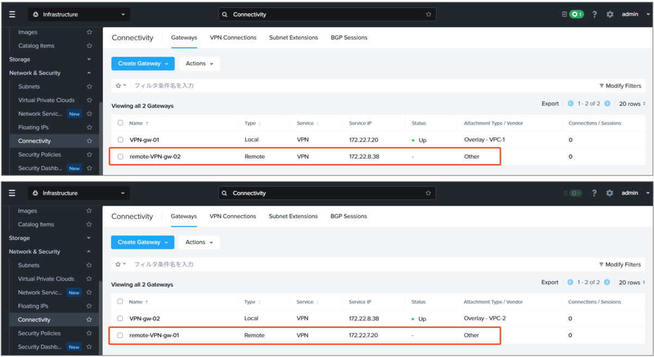The height and width of the screenshot is (357, 654).
Task: Tick the remote-VPN-gw-02 row checkbox
Action: pos(120,157)
